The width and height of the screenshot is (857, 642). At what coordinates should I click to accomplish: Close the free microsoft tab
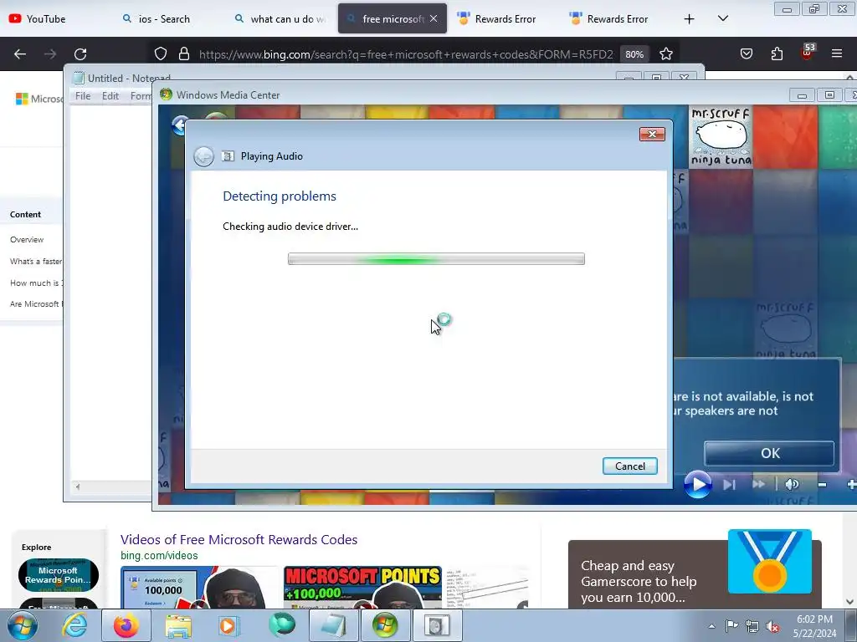coord(434,18)
